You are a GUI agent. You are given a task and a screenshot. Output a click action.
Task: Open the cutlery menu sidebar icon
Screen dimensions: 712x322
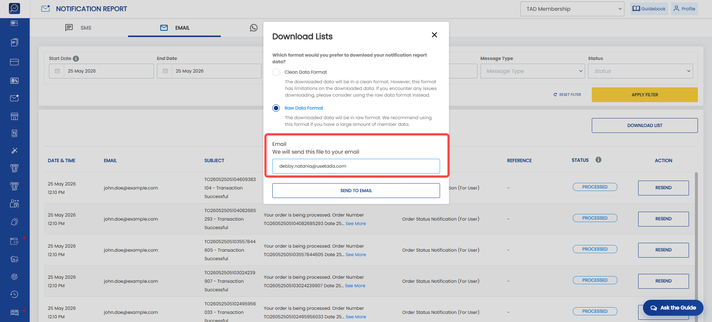click(x=14, y=133)
